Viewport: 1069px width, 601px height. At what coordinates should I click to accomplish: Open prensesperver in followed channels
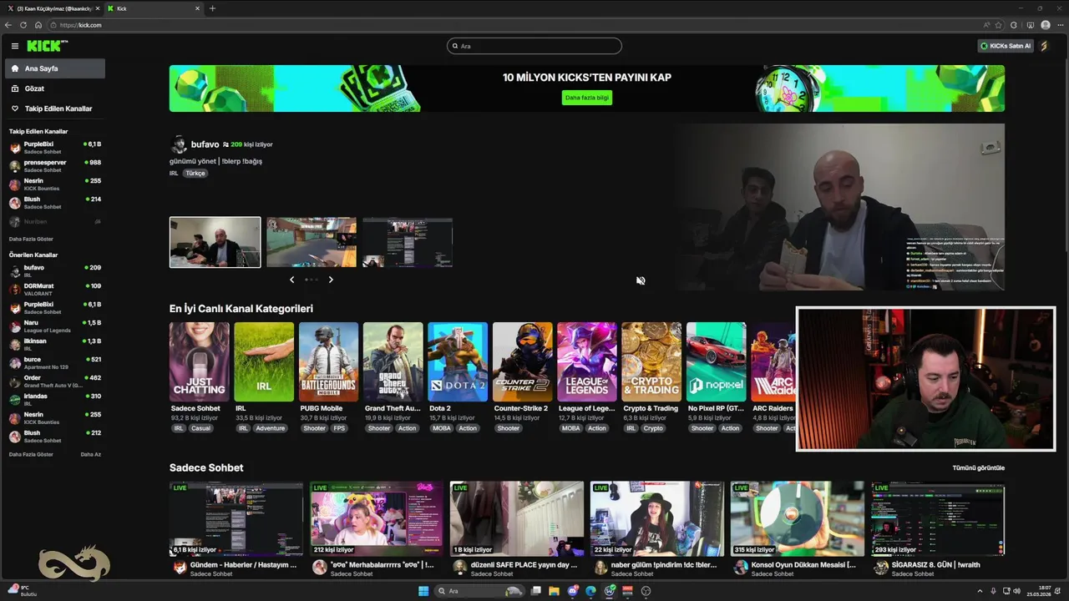[x=54, y=166]
